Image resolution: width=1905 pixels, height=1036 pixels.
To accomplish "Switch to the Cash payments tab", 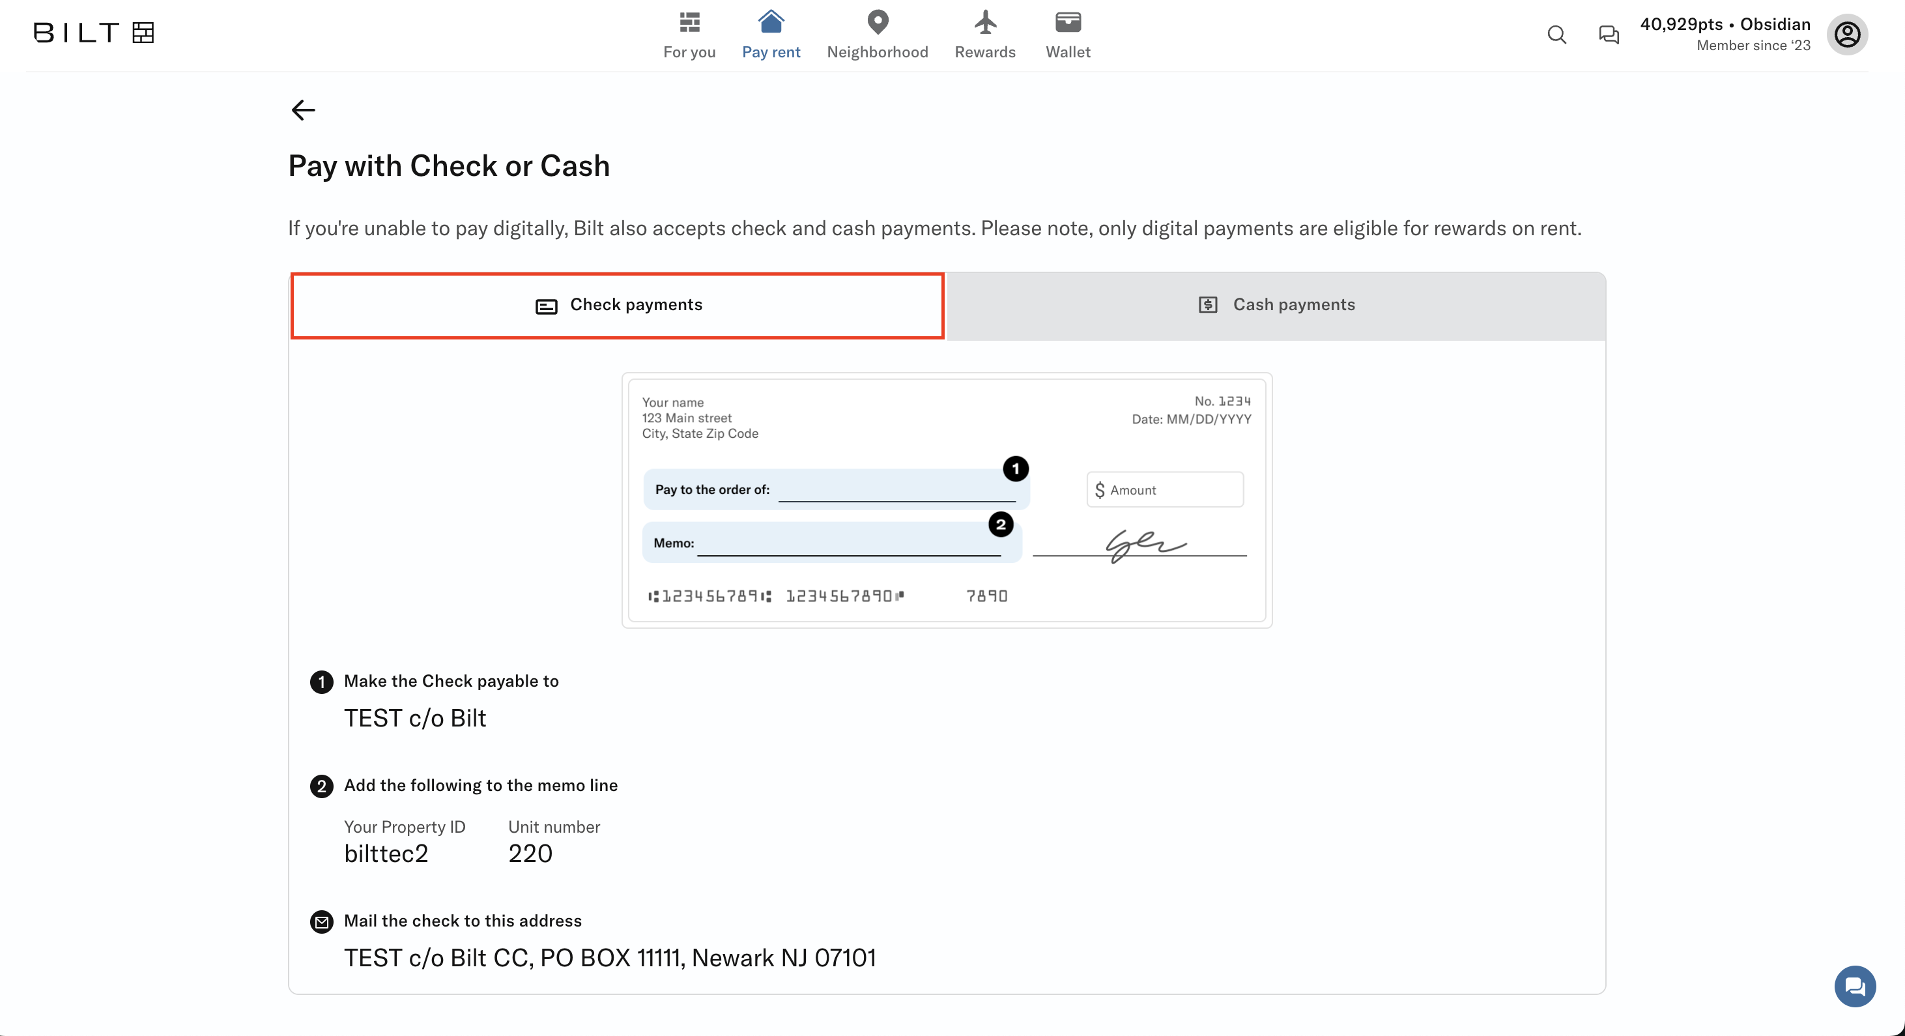I will pyautogui.click(x=1276, y=306).
